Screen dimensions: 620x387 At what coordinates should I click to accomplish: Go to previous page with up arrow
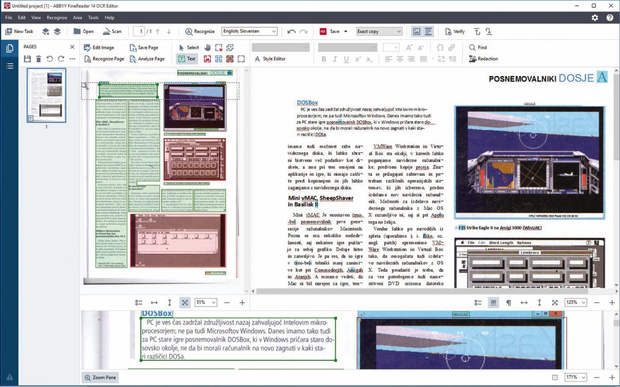158,32
